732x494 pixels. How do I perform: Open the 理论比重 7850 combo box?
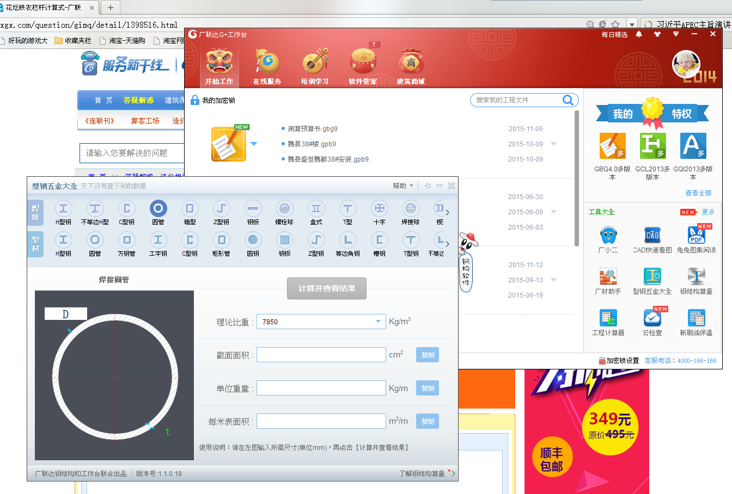321,322
